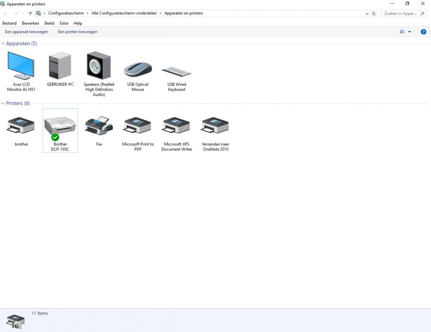This screenshot has height=332, width=431.
Task: Click the Apparaten (5) group heading
Action: point(22,43)
